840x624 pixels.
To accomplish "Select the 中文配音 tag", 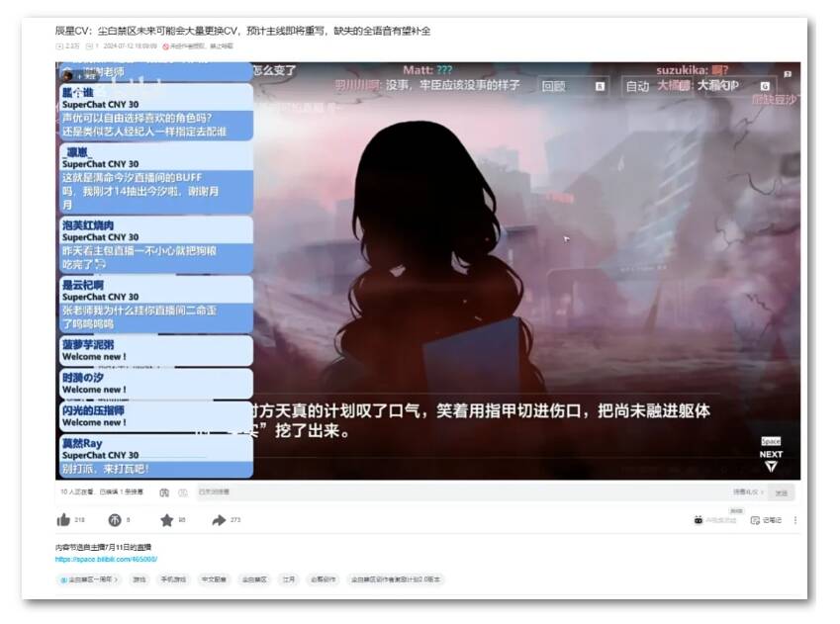I will coord(213,579).
